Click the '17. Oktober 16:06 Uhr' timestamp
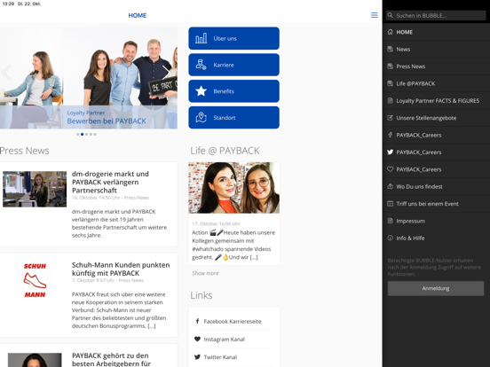 click(216, 223)
